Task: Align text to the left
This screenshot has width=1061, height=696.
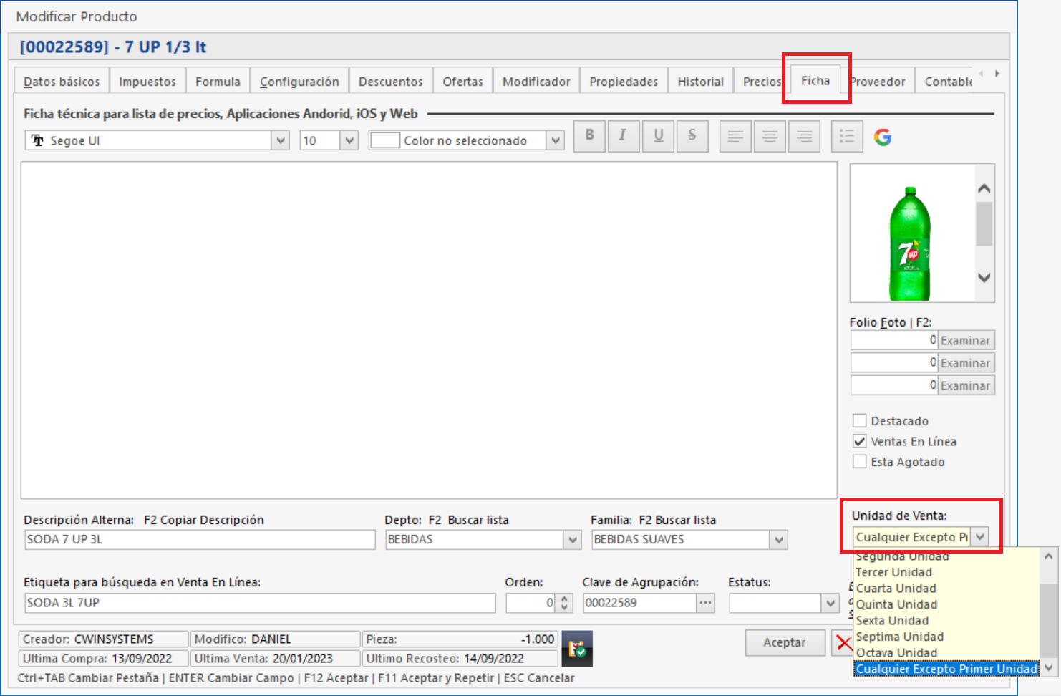Action: (735, 136)
